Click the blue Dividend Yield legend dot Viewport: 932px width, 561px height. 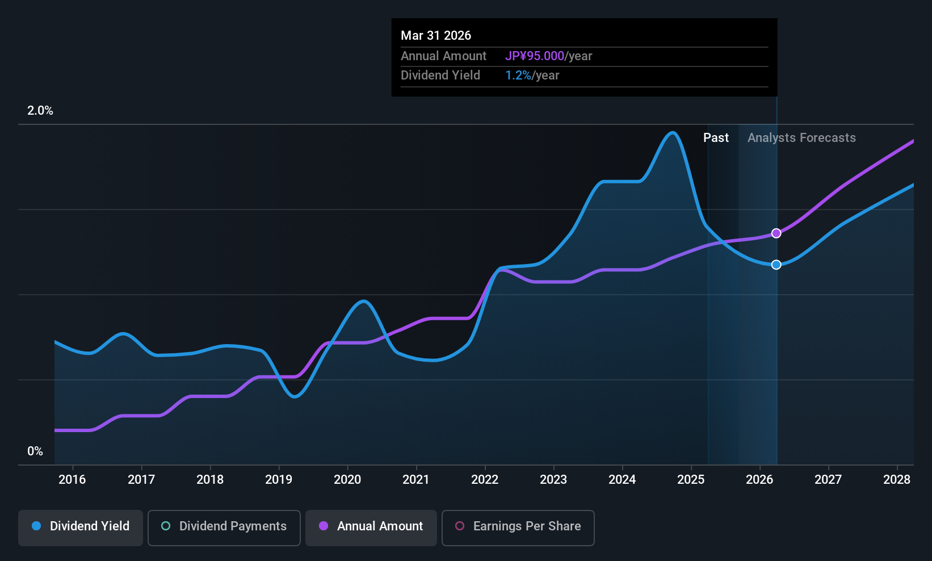(x=36, y=526)
